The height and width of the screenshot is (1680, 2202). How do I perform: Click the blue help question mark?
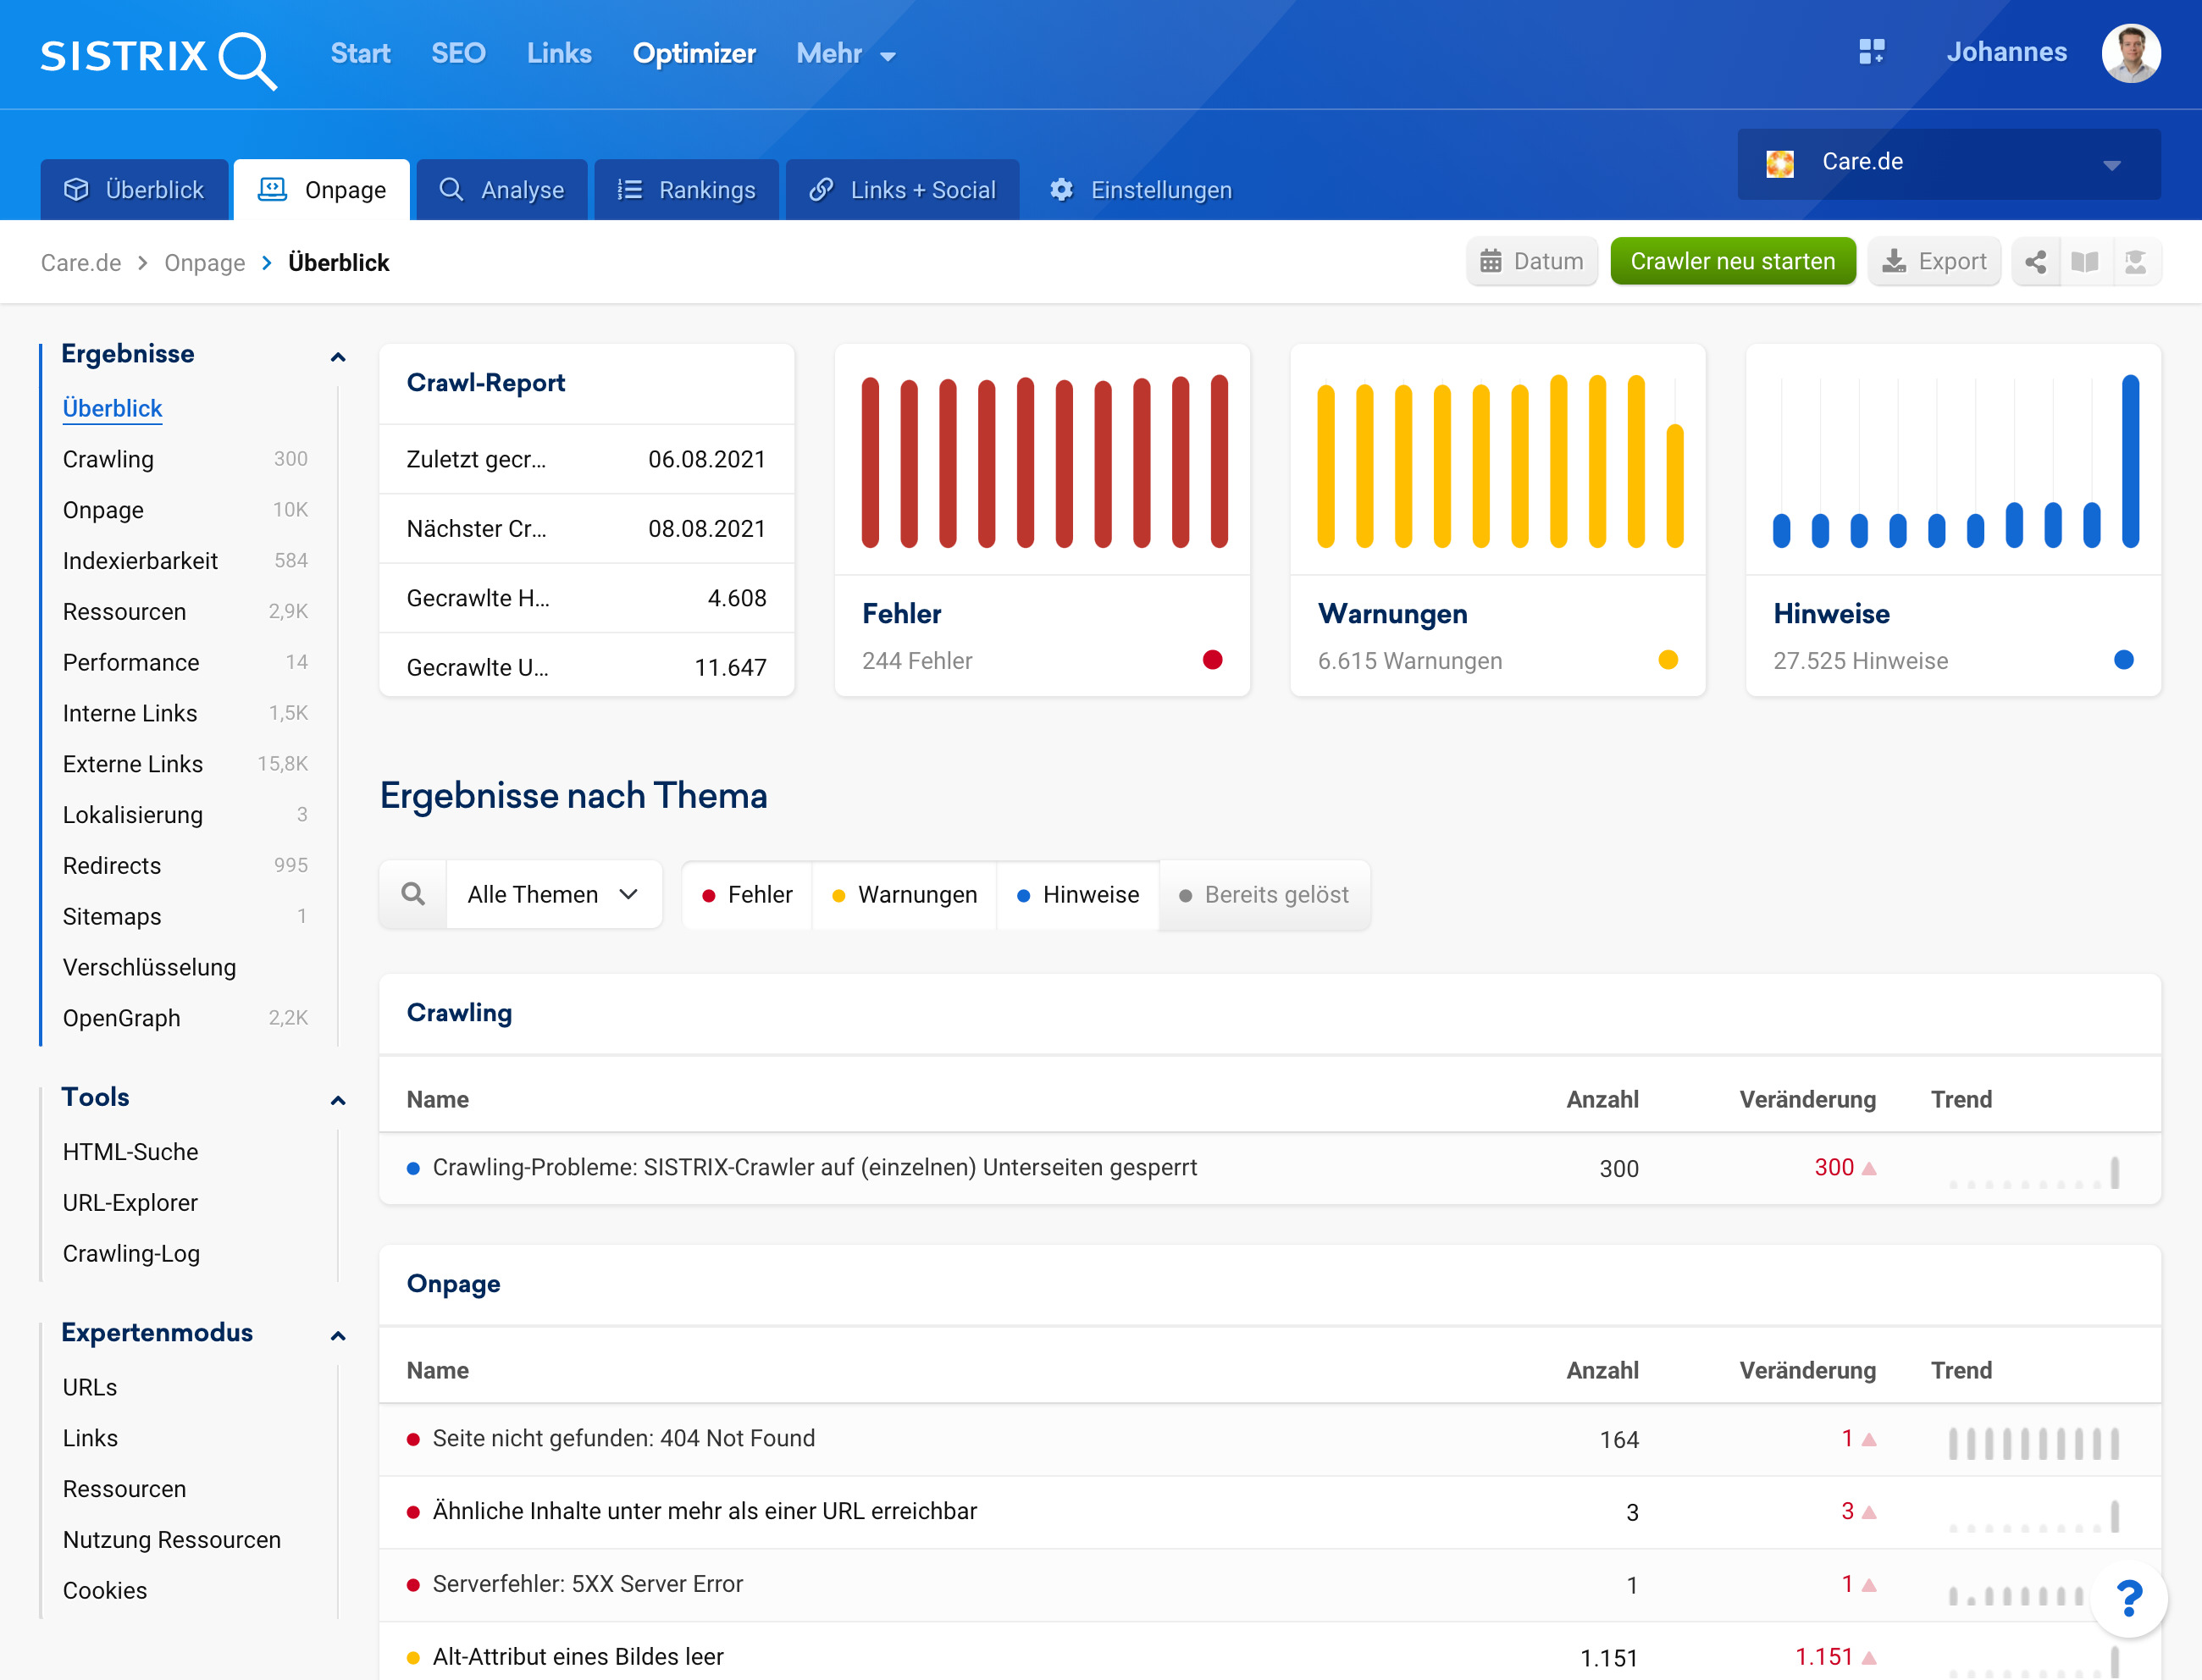(2128, 1598)
